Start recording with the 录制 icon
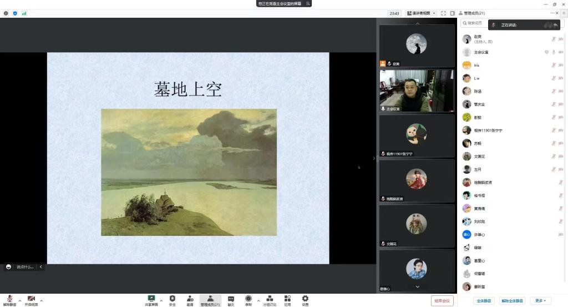 [x=248, y=300]
